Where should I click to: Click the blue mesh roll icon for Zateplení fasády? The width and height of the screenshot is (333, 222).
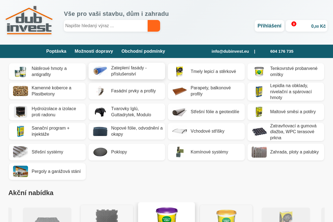pos(100,71)
